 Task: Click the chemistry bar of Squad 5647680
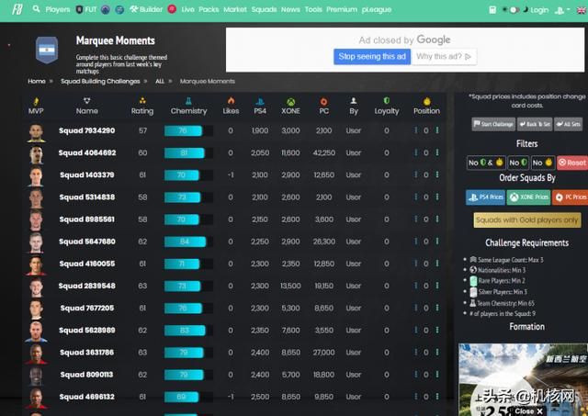tap(188, 242)
